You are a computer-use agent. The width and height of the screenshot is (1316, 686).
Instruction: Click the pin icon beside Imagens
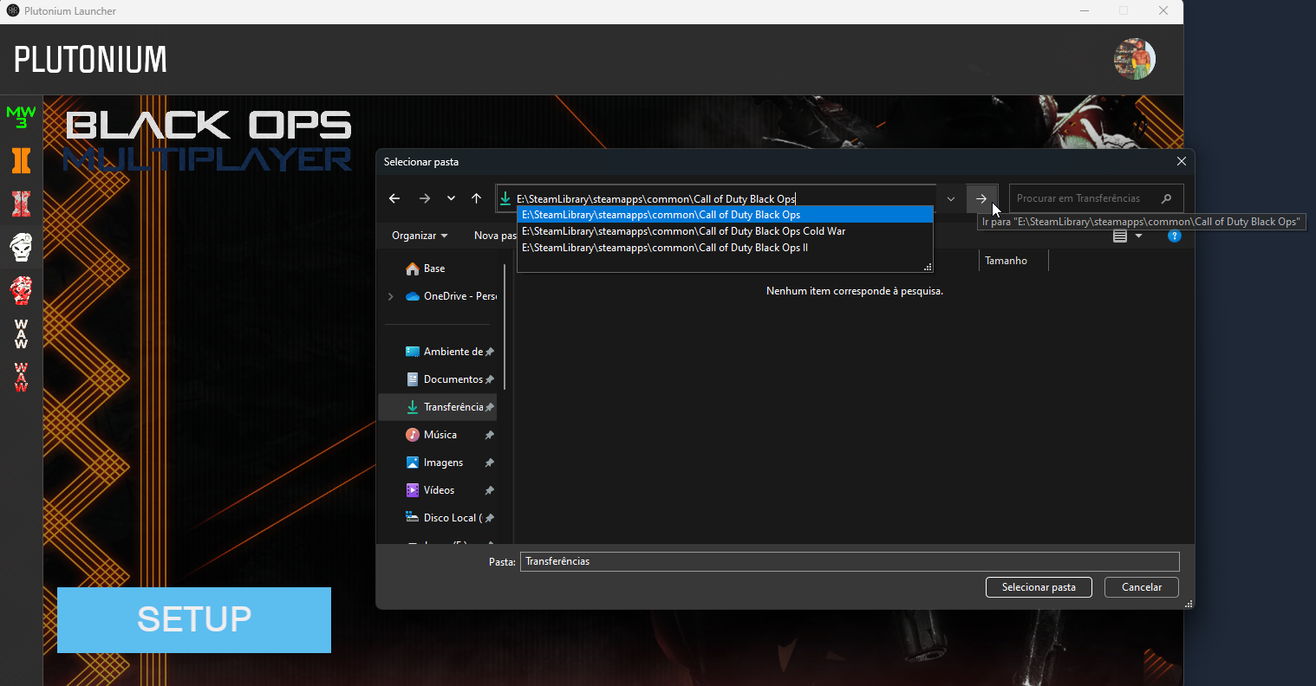(490, 463)
